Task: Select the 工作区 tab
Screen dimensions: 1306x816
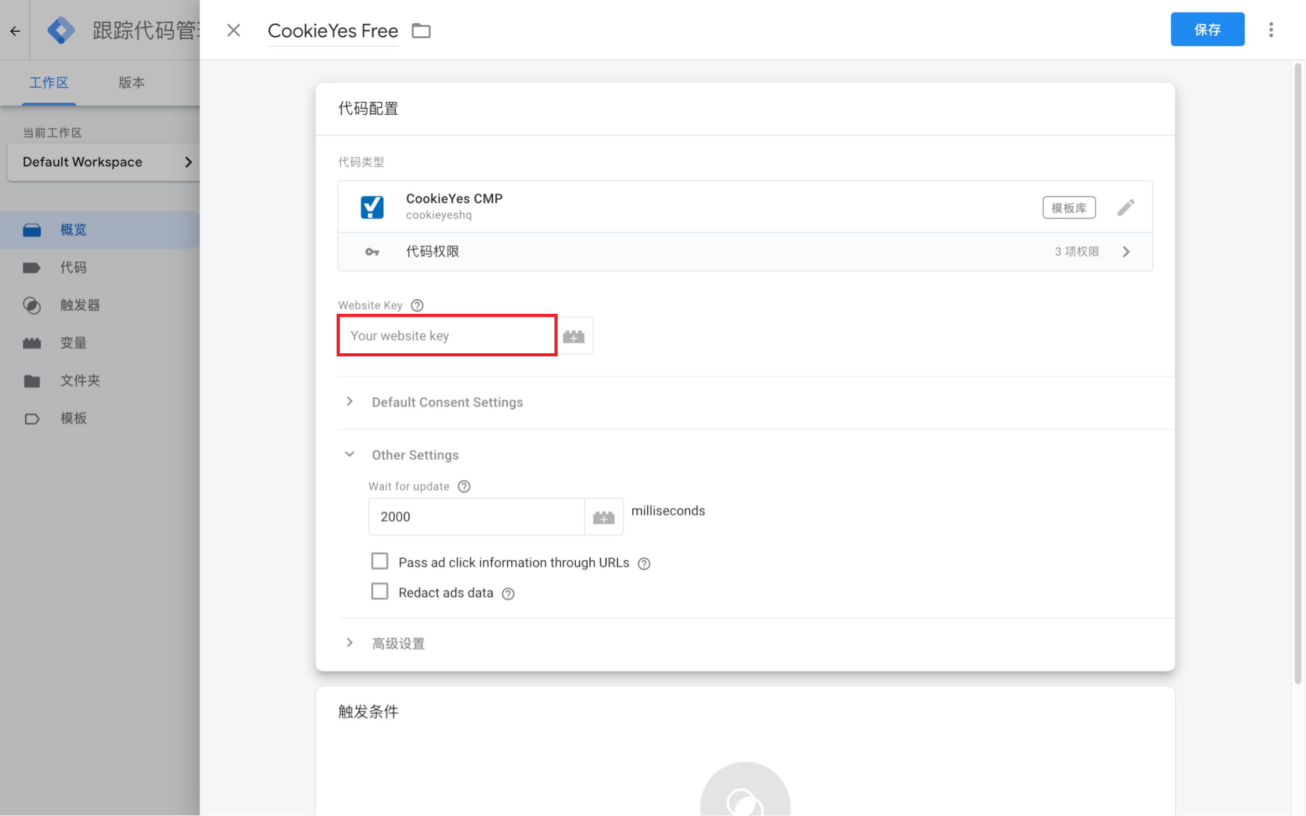Action: [49, 82]
